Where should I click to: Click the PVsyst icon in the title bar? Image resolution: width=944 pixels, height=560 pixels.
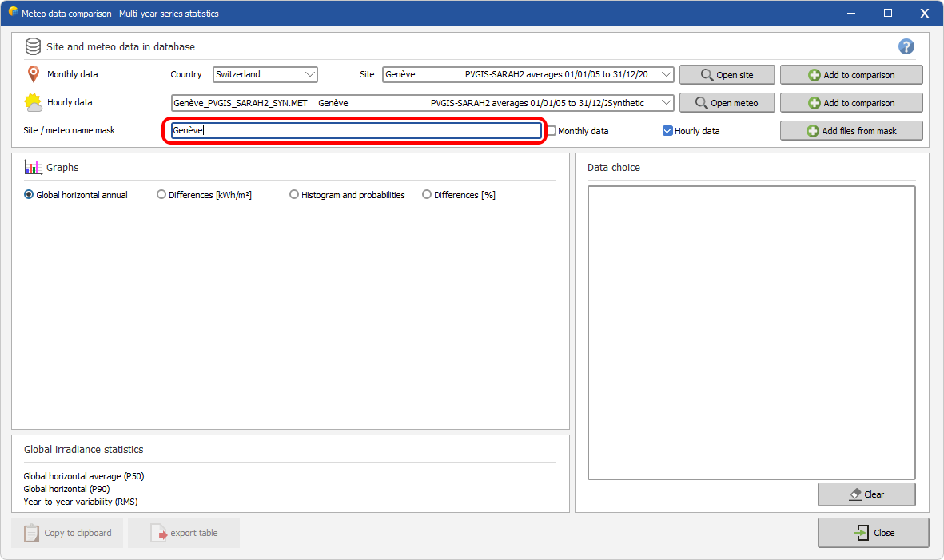point(14,11)
